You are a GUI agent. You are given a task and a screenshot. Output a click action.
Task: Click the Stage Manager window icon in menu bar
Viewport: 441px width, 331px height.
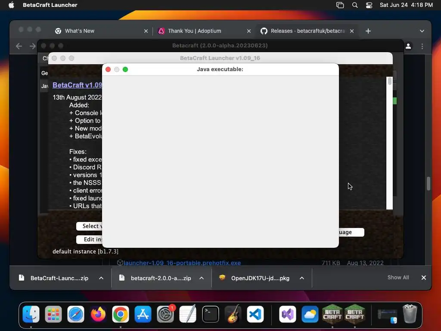pos(340,5)
